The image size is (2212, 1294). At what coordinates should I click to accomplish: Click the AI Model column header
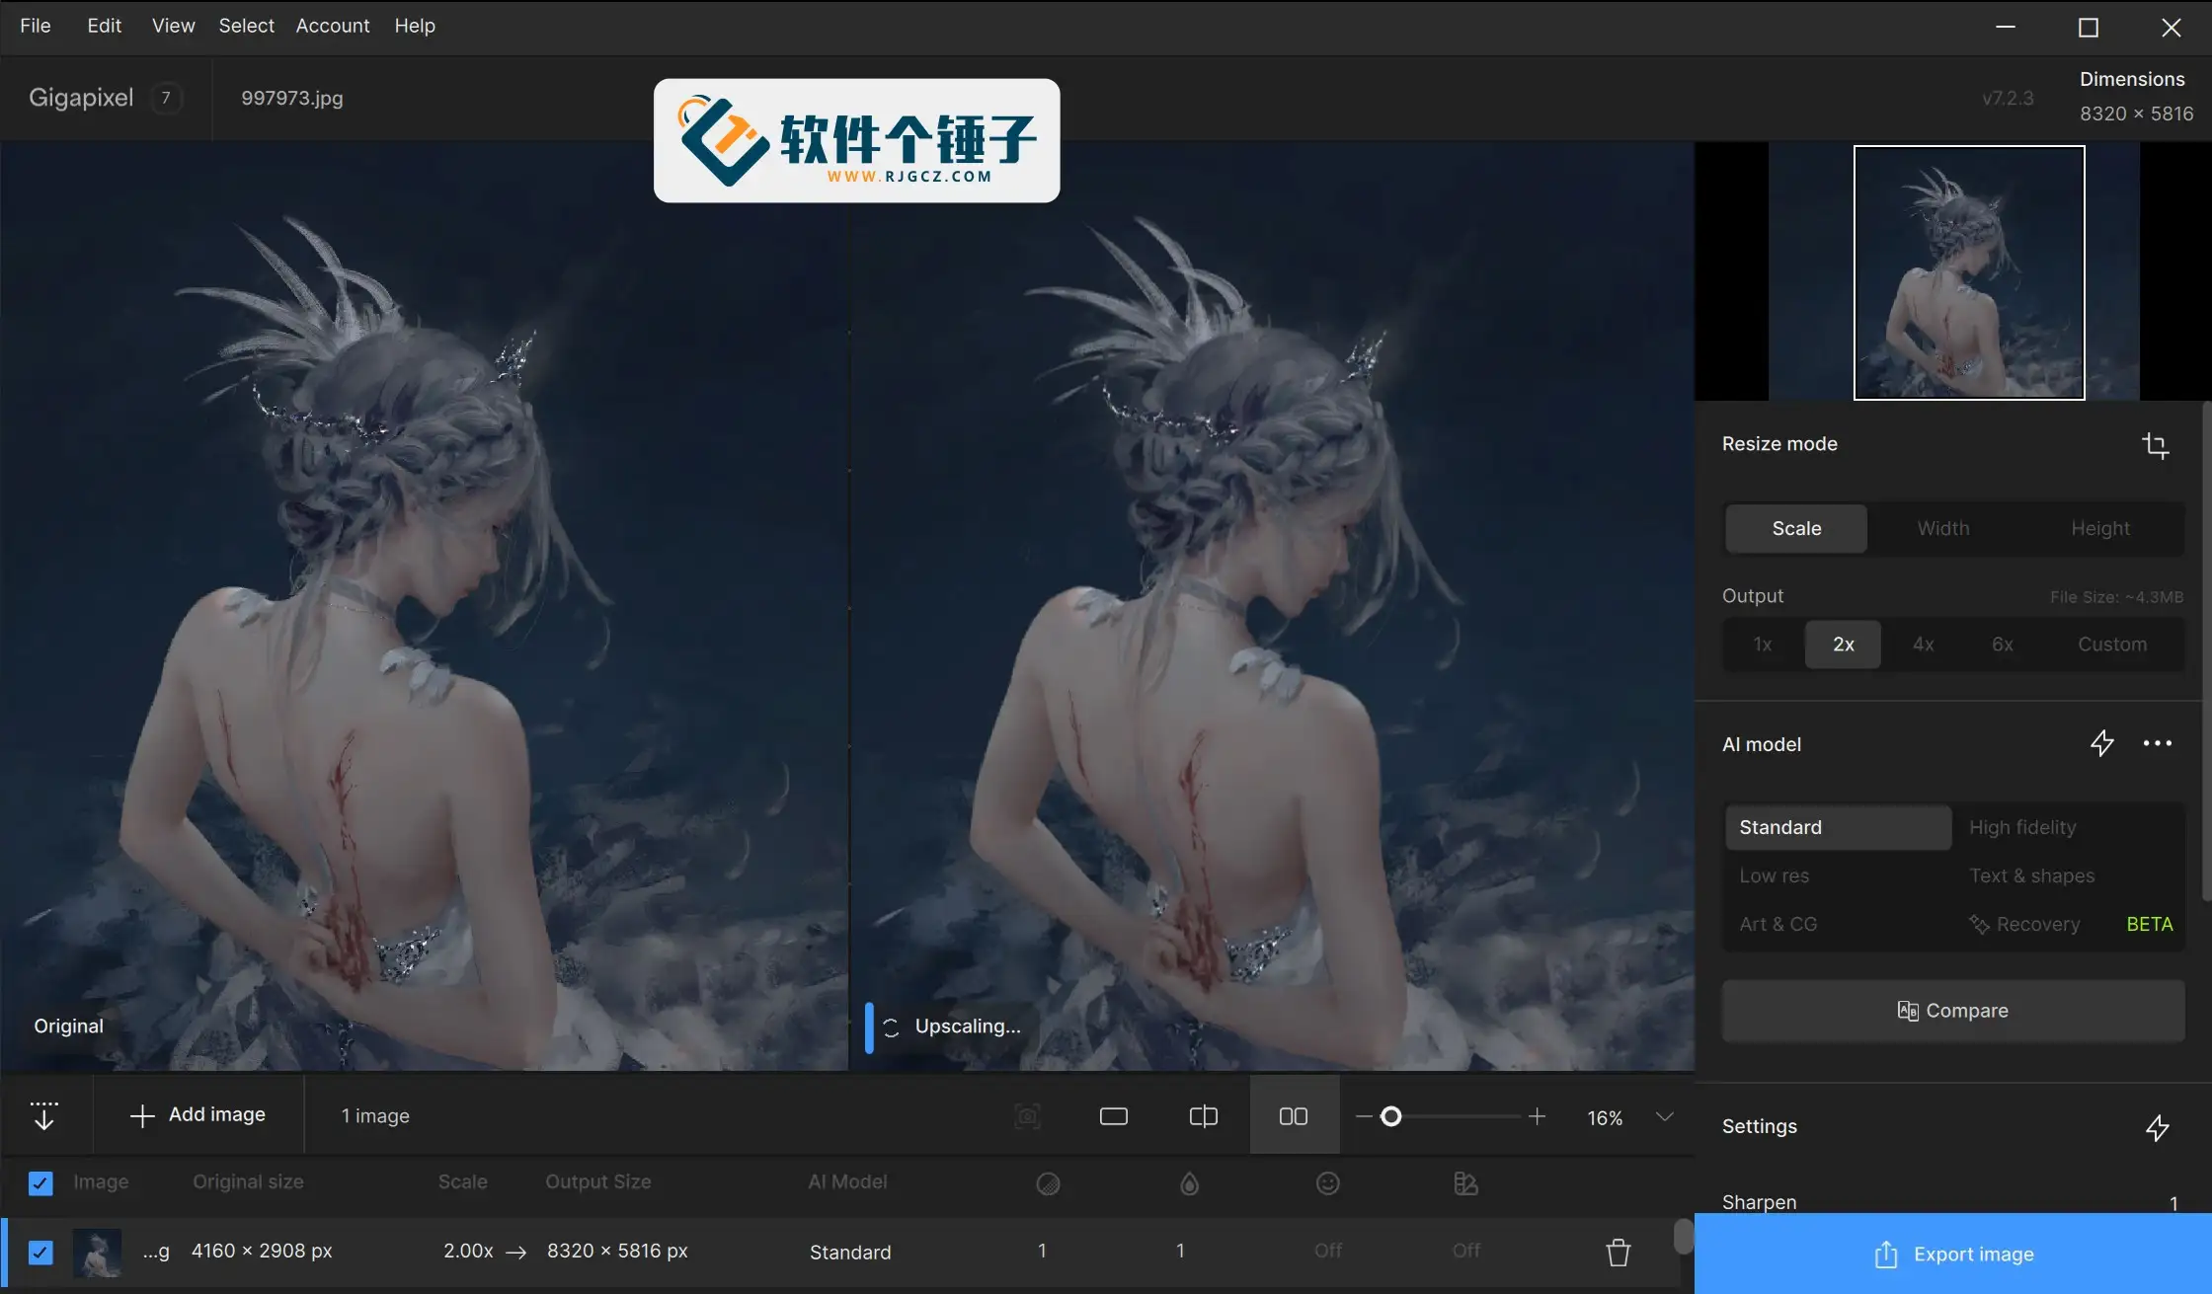847,1182
